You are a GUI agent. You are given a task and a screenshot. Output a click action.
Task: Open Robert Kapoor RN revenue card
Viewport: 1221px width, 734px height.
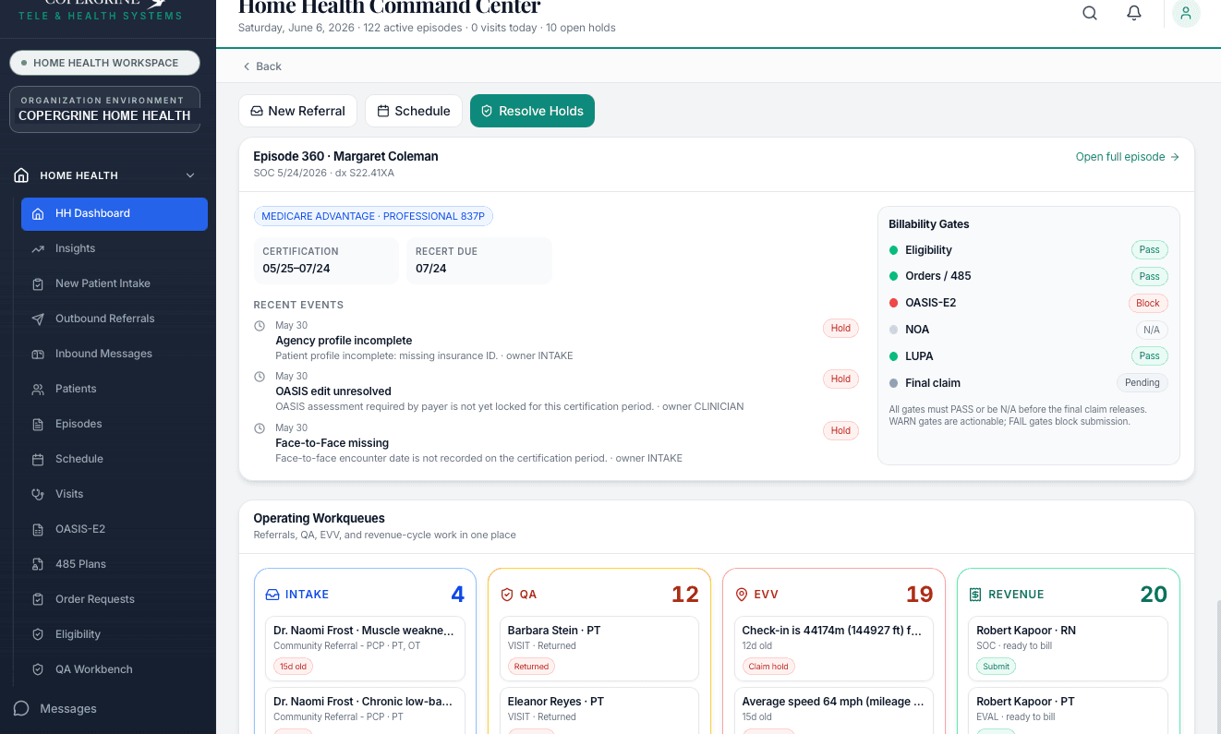tap(1068, 648)
